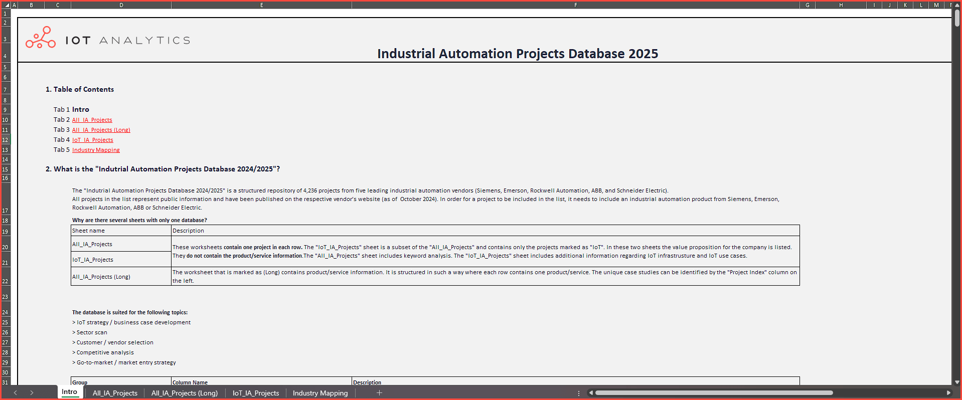Select row 25 header
The height and width of the screenshot is (400, 962).
(x=6, y=322)
